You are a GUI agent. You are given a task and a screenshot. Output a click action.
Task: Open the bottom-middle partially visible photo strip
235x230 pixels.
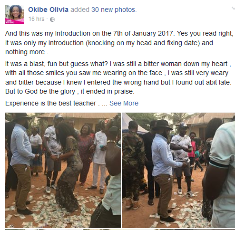tap(121, 230)
